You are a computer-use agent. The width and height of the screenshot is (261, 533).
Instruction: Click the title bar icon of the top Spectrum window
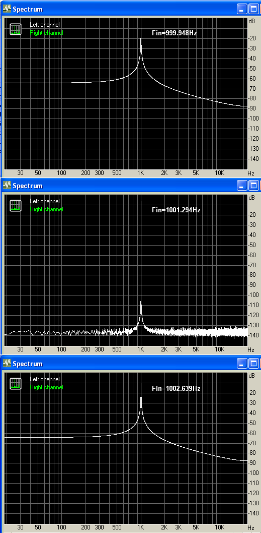point(7,9)
